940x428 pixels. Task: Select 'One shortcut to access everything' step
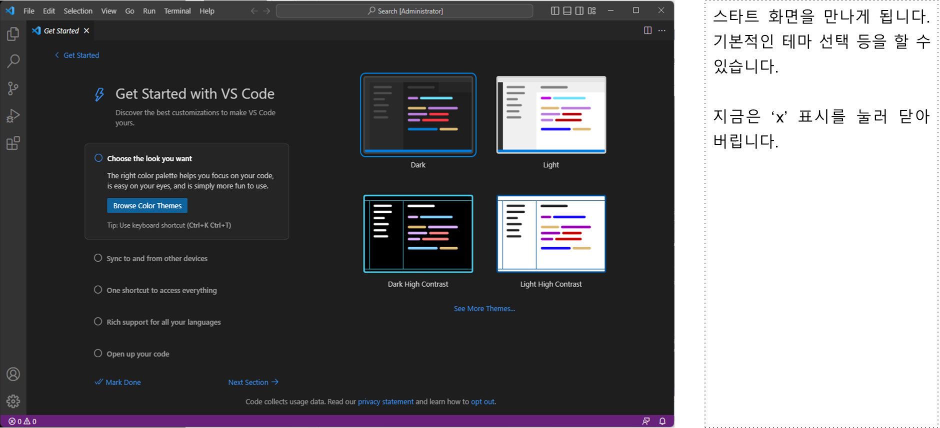155,290
